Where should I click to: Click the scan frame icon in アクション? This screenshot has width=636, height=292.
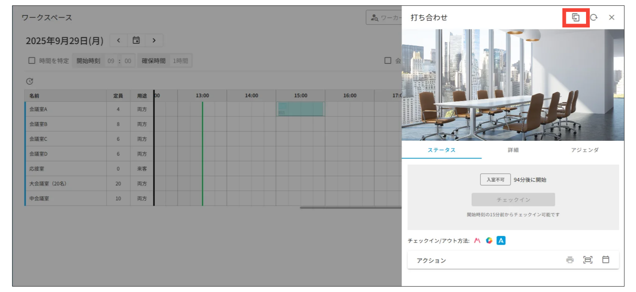tap(588, 260)
